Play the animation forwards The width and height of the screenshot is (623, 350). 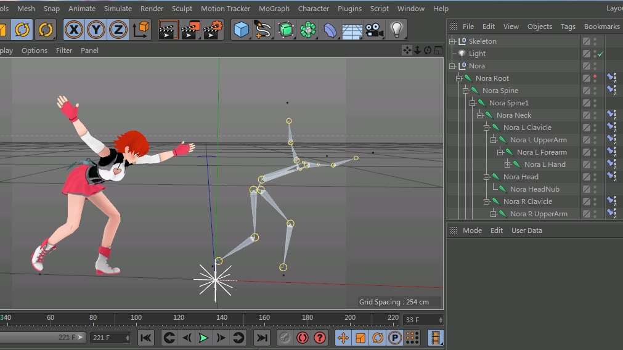203,338
